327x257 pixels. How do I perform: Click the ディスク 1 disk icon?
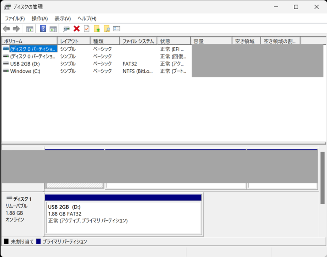(9, 198)
